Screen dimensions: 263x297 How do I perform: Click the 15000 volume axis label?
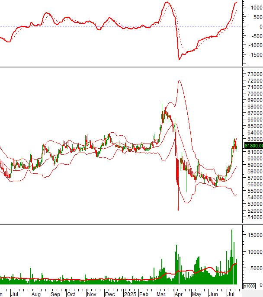(x=255, y=235)
